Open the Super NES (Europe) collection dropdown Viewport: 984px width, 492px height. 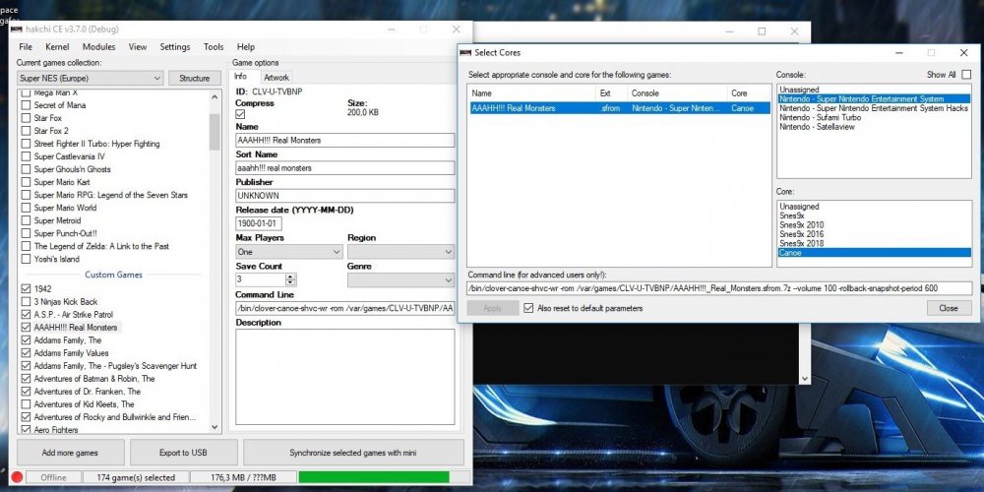pos(90,78)
